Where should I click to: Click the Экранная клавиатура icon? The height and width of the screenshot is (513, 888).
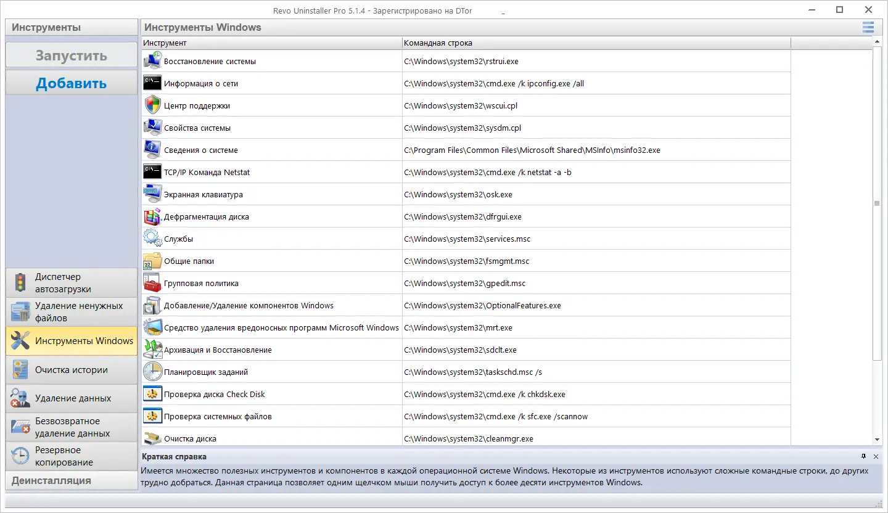[x=152, y=194]
